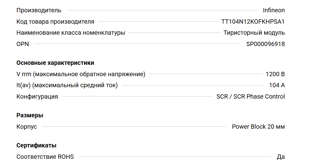Click the 104 А current value
Viewport: 316px width, 168px height.
[277, 85]
